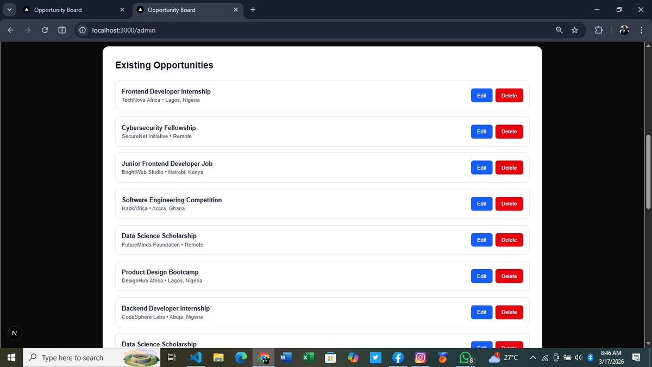Click the scrollbar down arrow

(648, 343)
